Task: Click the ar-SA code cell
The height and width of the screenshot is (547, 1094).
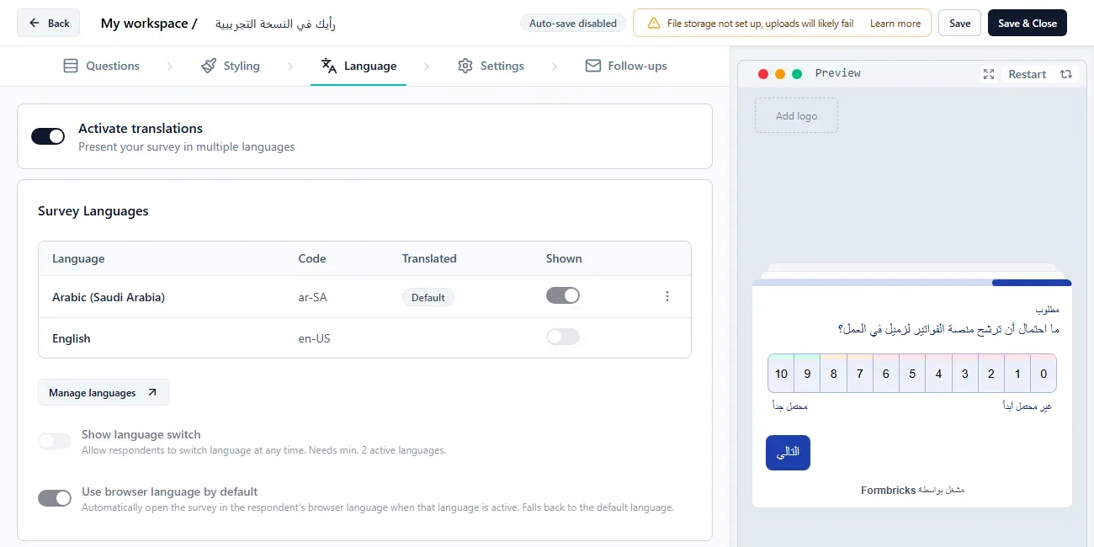Action: point(312,297)
